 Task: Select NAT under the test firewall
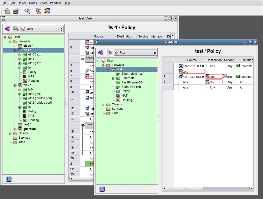[124, 96]
